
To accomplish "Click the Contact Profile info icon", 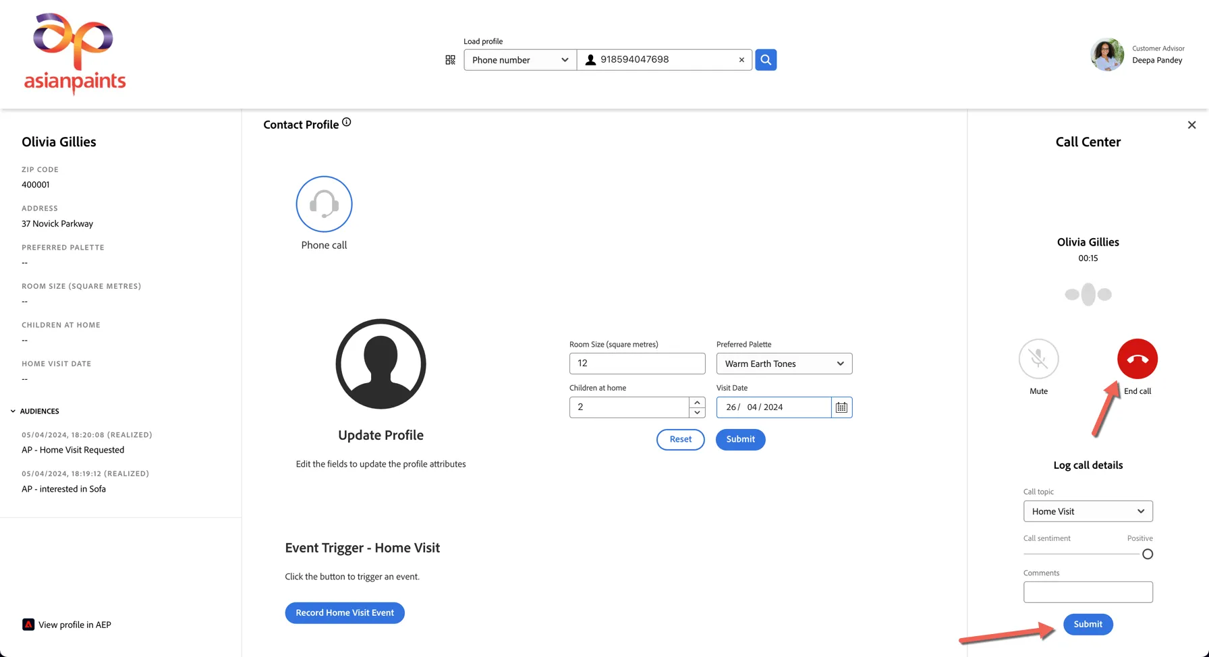I will 346,122.
